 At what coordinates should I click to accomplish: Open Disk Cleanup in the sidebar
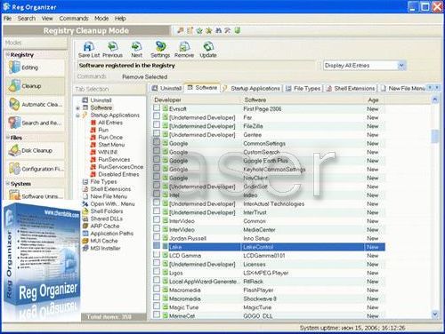[35, 150]
